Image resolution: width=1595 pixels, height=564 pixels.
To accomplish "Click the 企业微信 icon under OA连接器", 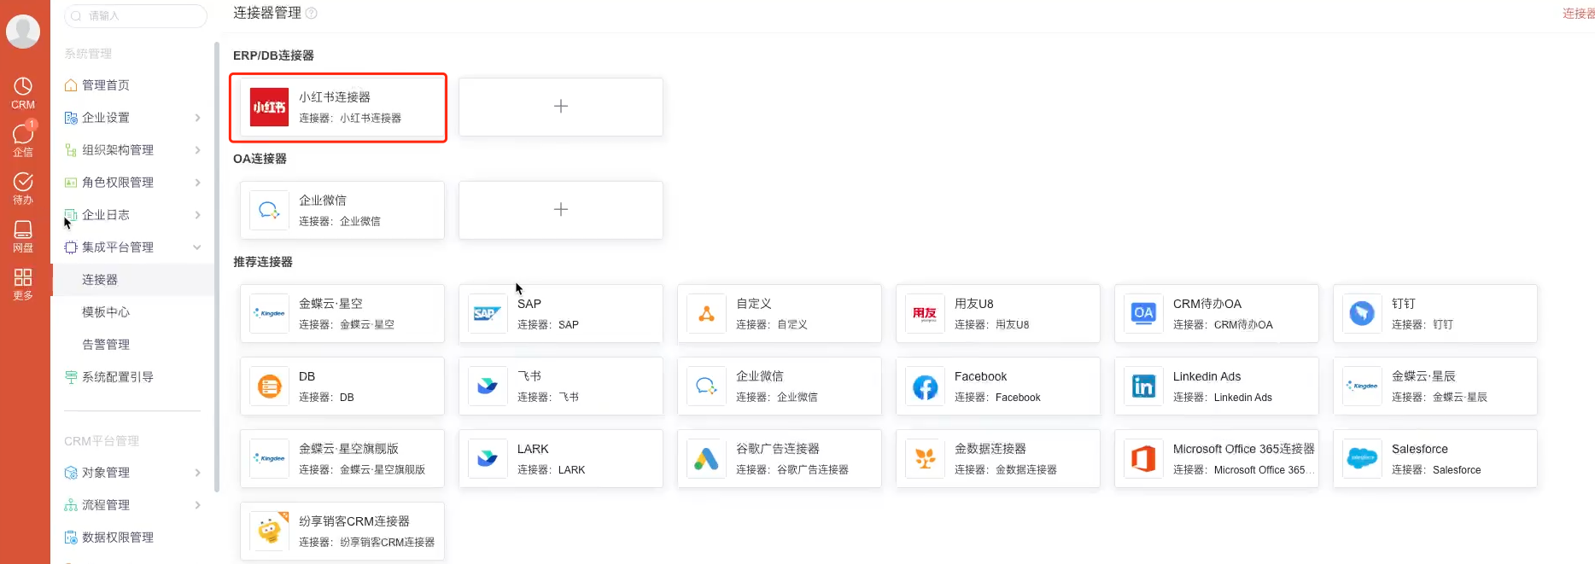I will click(269, 210).
